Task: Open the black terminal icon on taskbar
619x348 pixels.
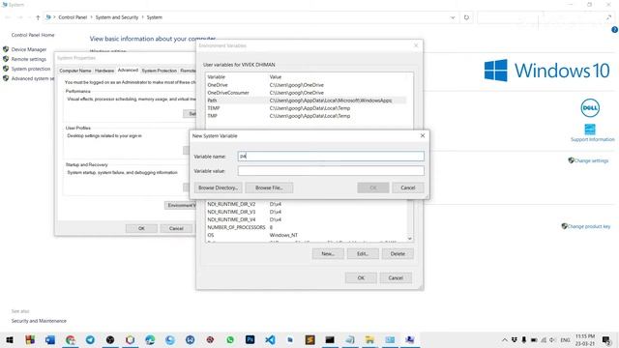Action: (330, 339)
